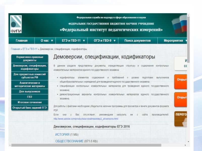Click the white banner above orange banners
This screenshot has height=151, width=202.
tap(181, 63)
